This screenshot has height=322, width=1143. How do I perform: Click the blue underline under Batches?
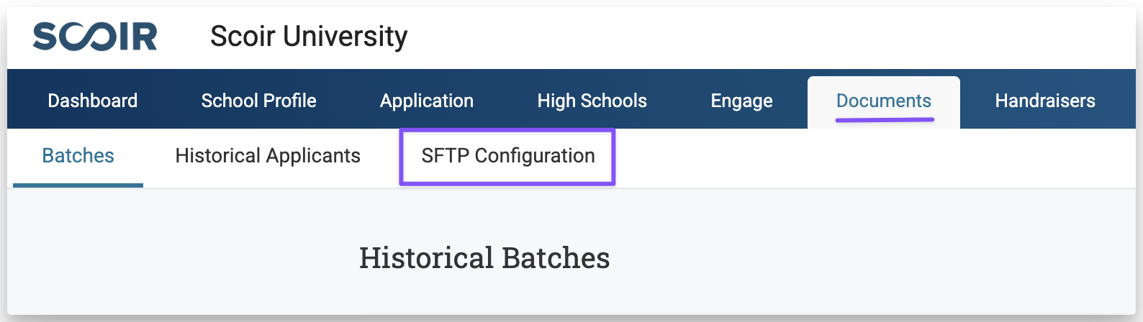pyautogui.click(x=78, y=185)
